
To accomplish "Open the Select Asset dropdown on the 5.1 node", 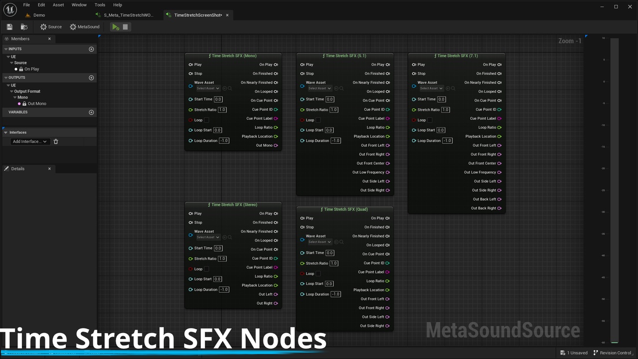I will point(319,88).
